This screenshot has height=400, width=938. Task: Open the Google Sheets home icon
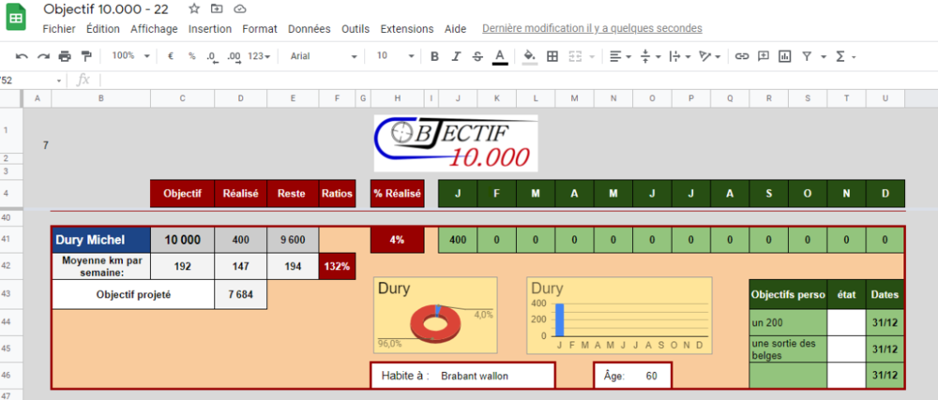click(16, 18)
